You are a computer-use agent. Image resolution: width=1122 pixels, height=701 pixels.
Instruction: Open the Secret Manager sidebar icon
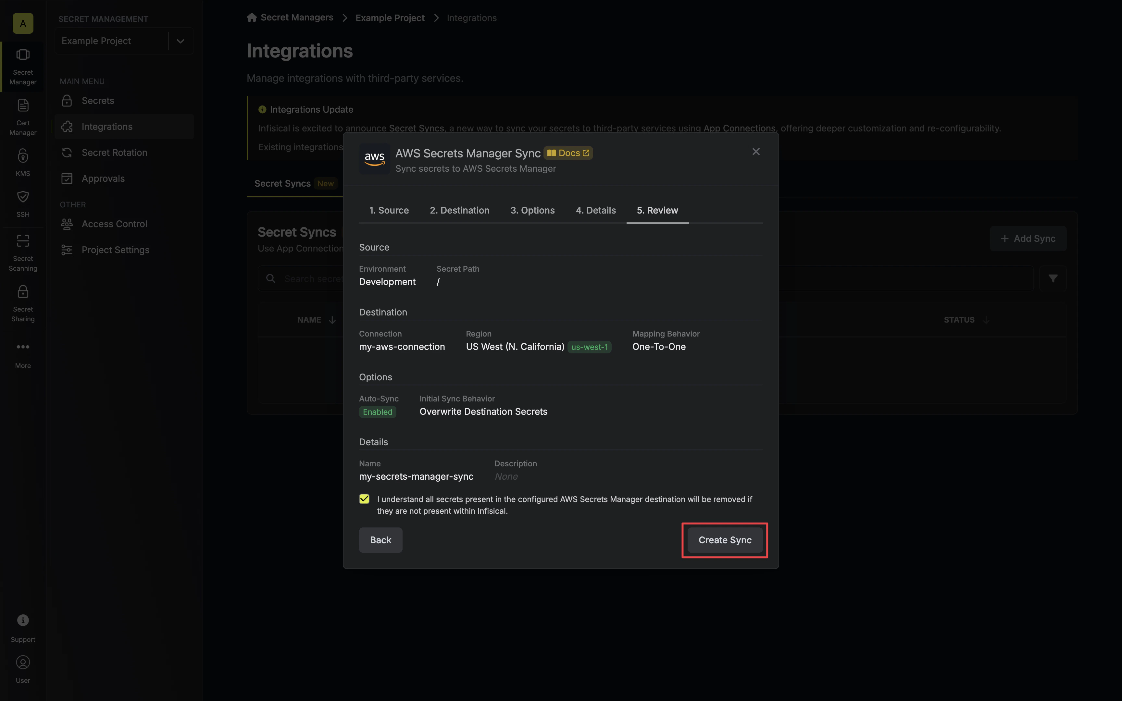(x=23, y=55)
